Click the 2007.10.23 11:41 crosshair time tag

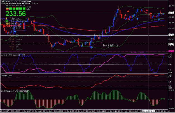[148, 111]
